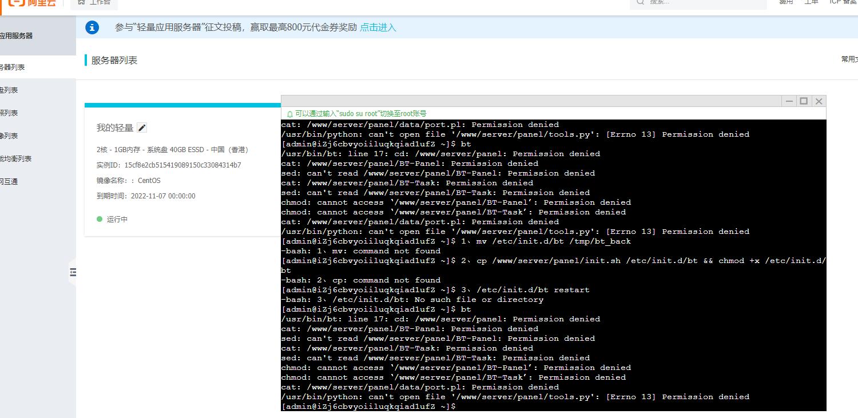
Task: Collapse the sidebar using the handle icon
Action: 73,272
